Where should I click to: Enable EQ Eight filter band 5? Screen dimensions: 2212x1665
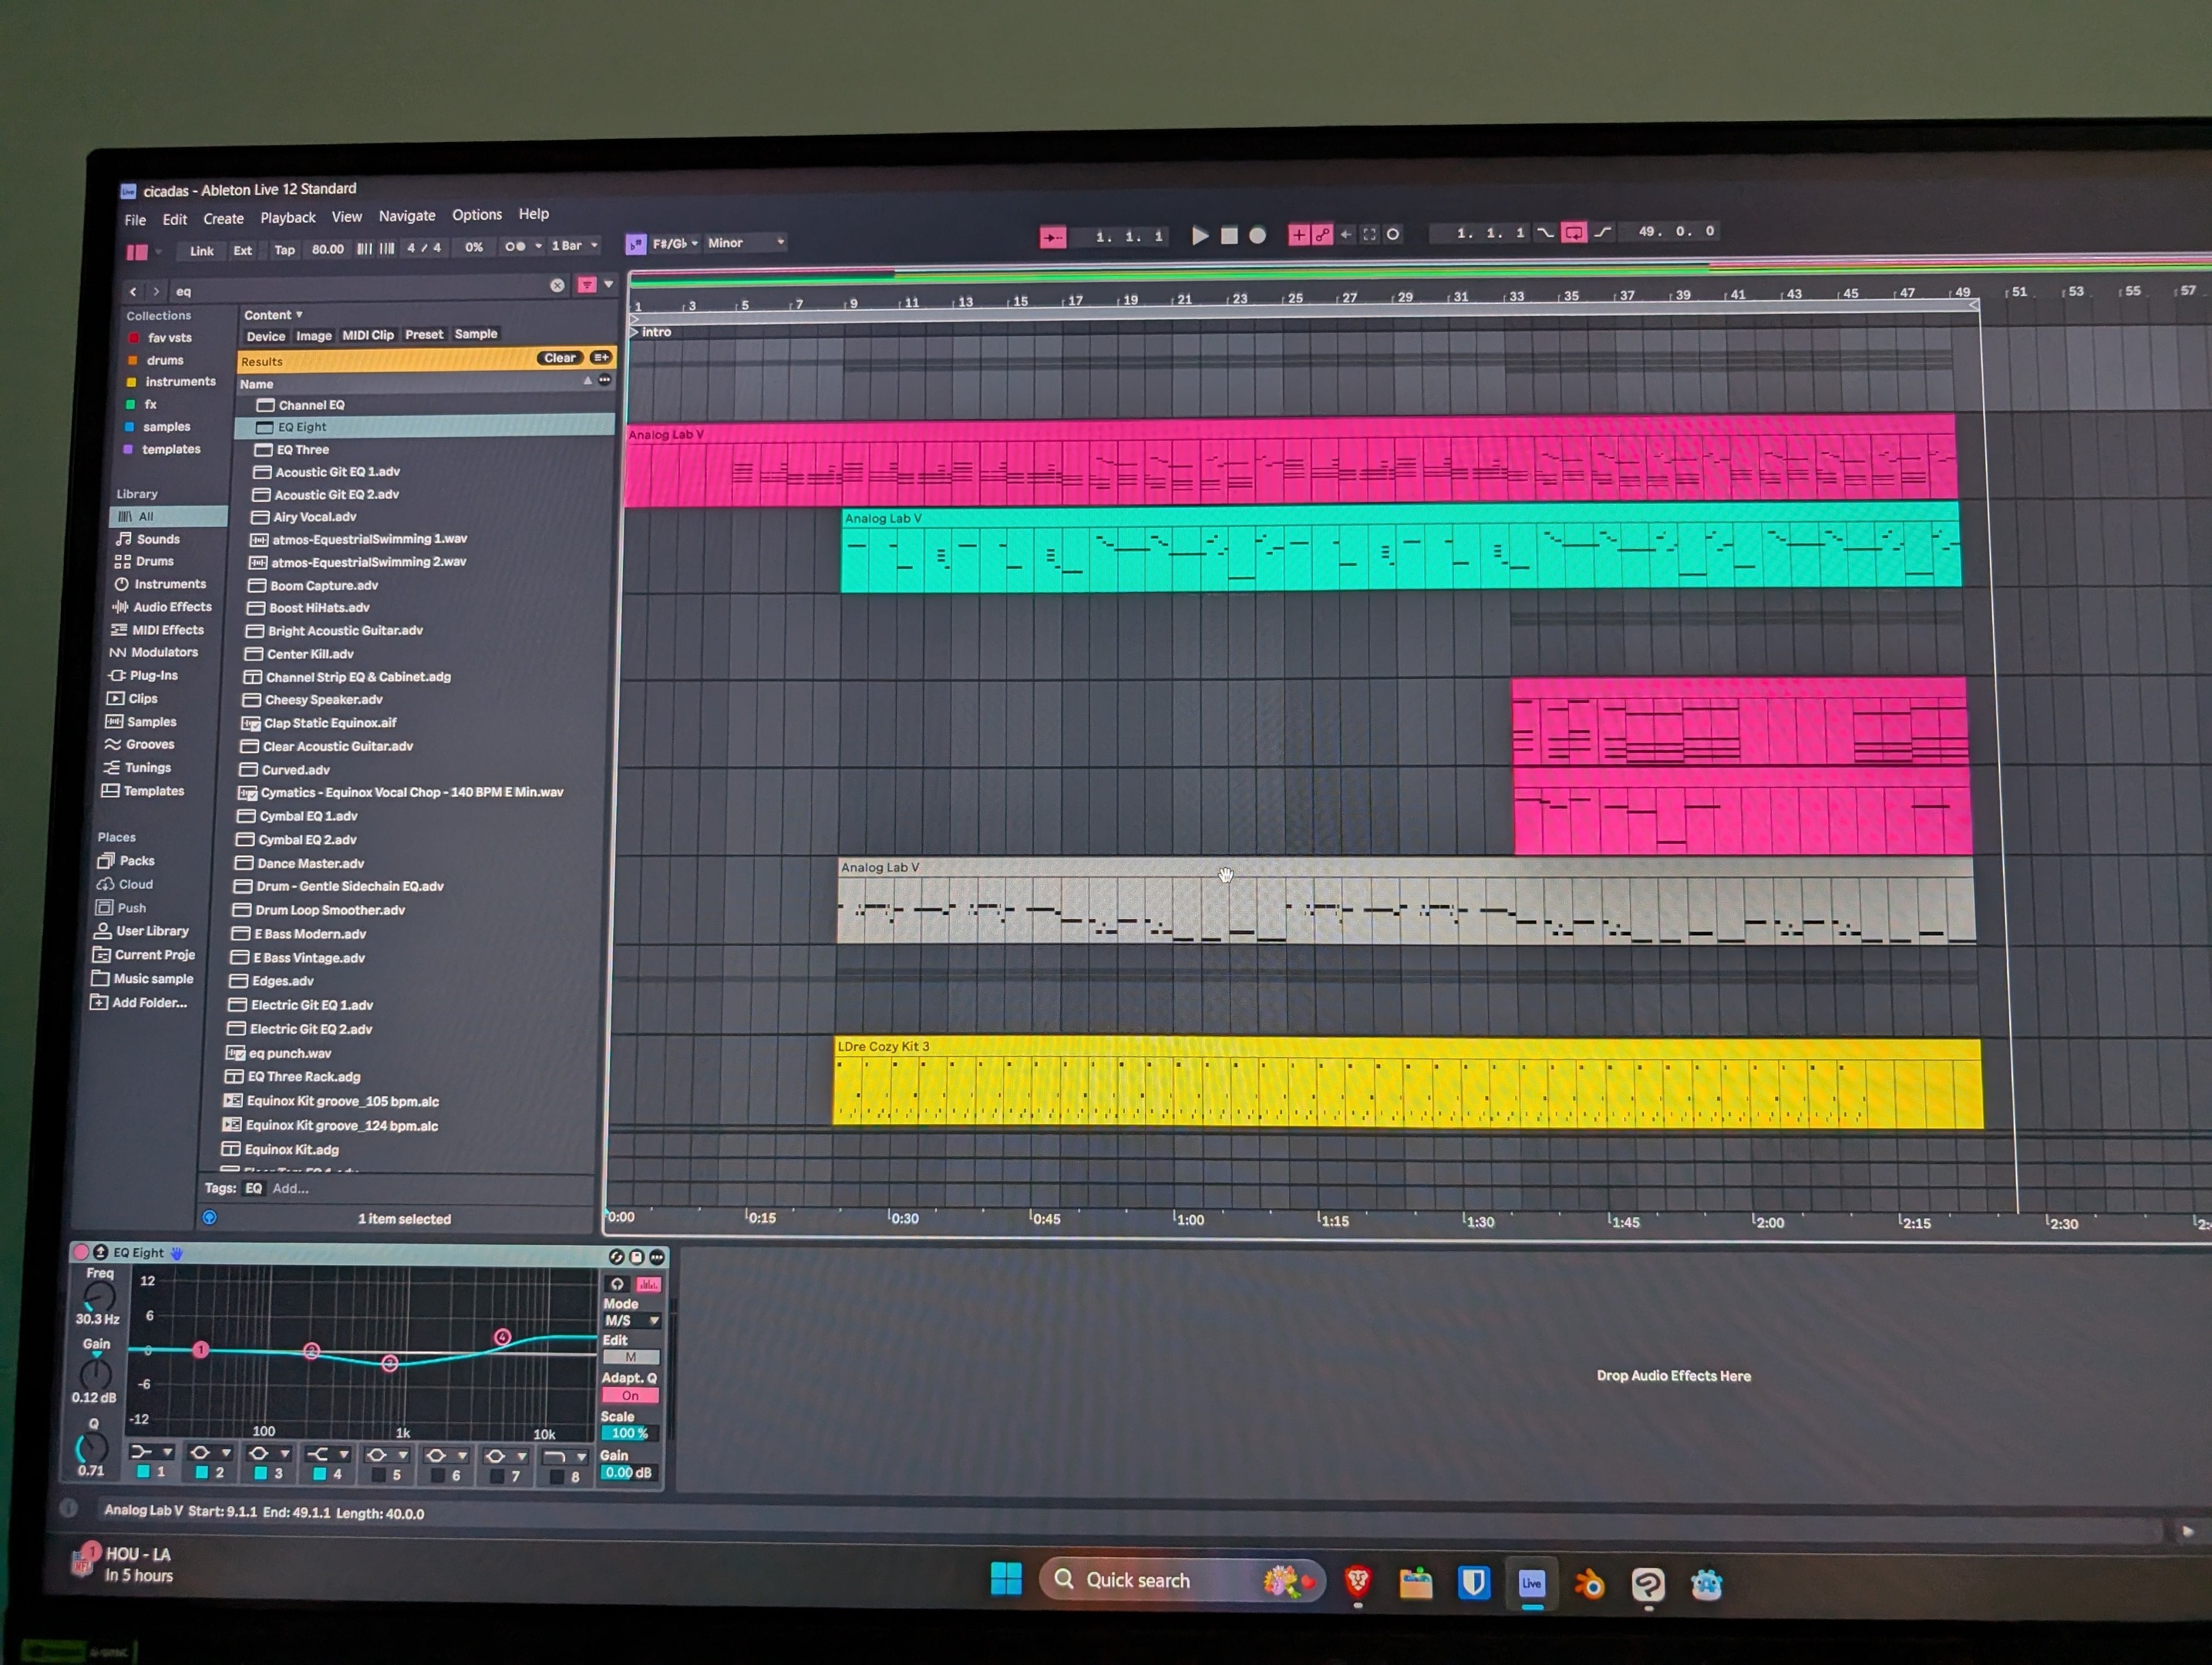coord(378,1475)
